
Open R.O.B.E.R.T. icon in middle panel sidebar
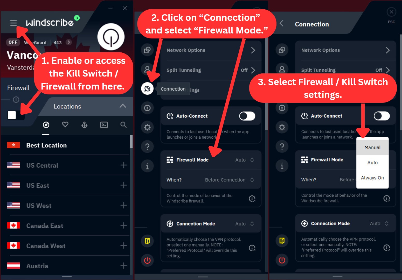pos(147,108)
